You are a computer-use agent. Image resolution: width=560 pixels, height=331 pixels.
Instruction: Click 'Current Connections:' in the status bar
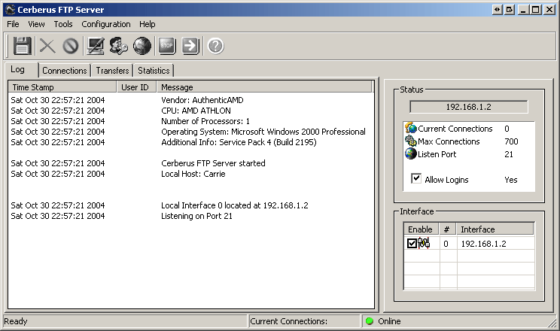tap(288, 321)
